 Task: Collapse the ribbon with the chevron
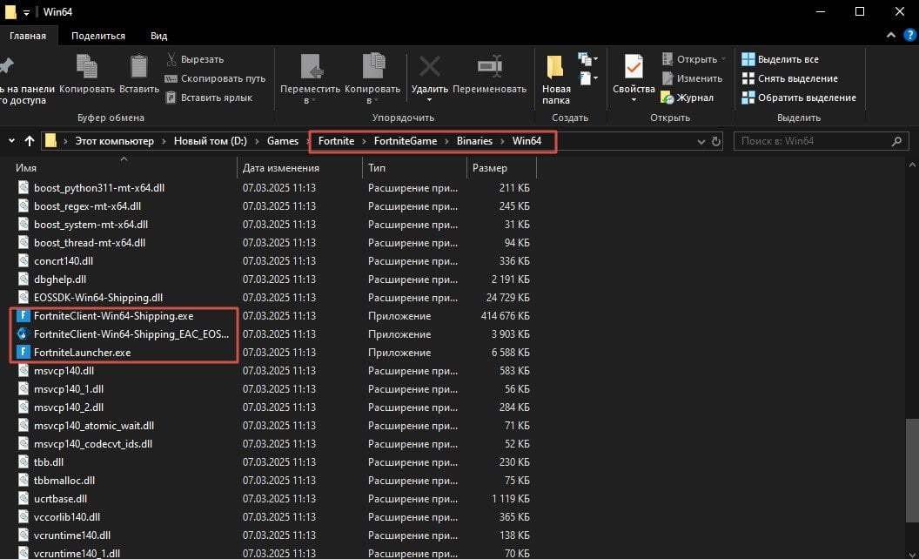[891, 35]
